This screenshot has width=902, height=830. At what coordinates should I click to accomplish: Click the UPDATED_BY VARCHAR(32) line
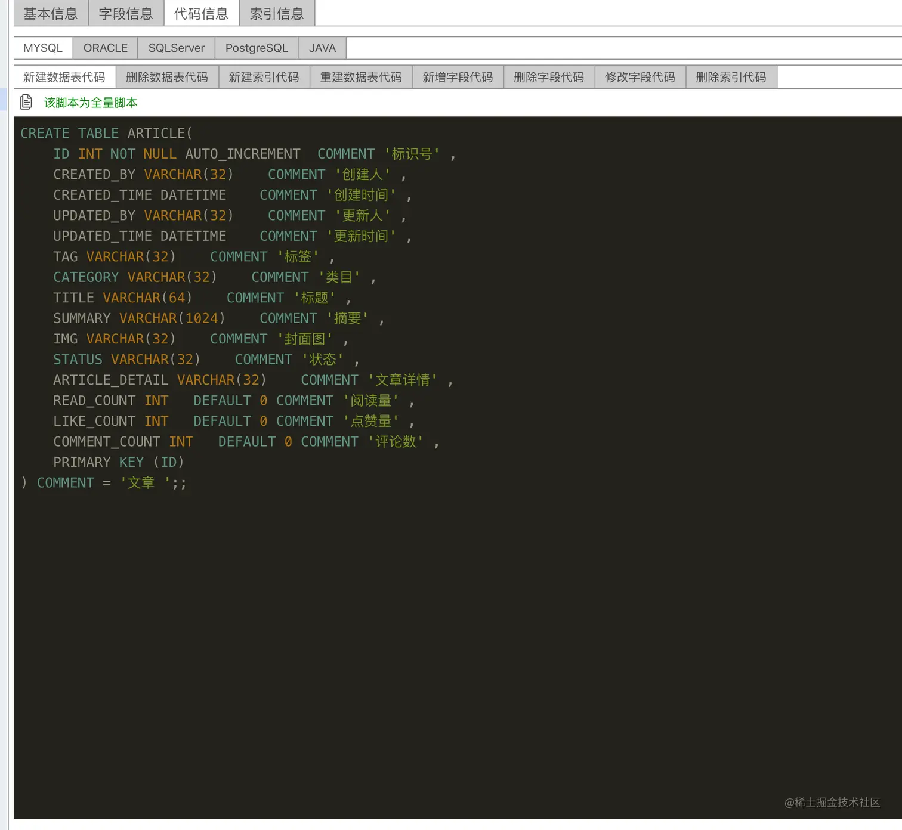click(230, 215)
